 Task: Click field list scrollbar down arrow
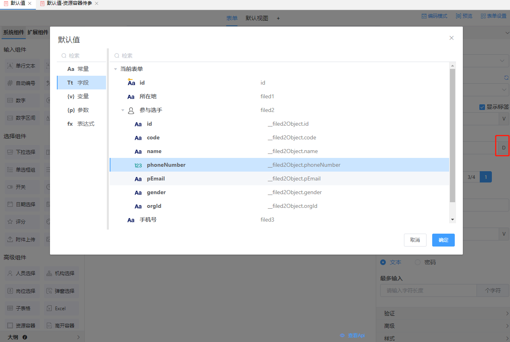[453, 220]
